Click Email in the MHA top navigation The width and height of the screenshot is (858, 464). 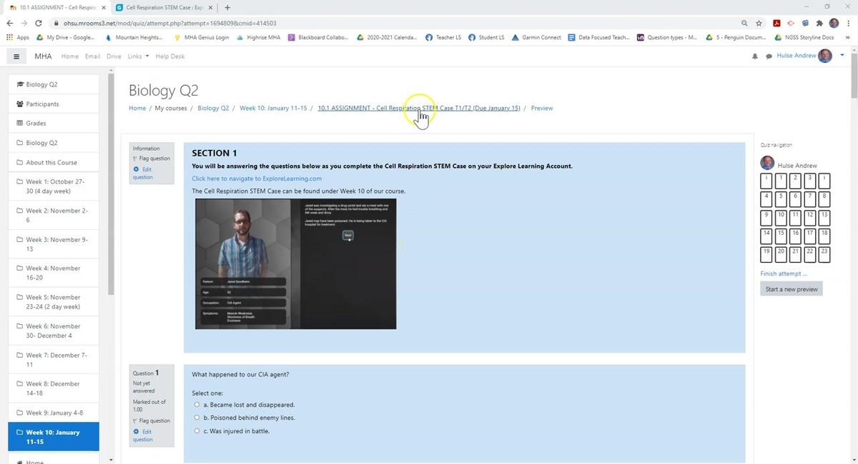pyautogui.click(x=93, y=56)
